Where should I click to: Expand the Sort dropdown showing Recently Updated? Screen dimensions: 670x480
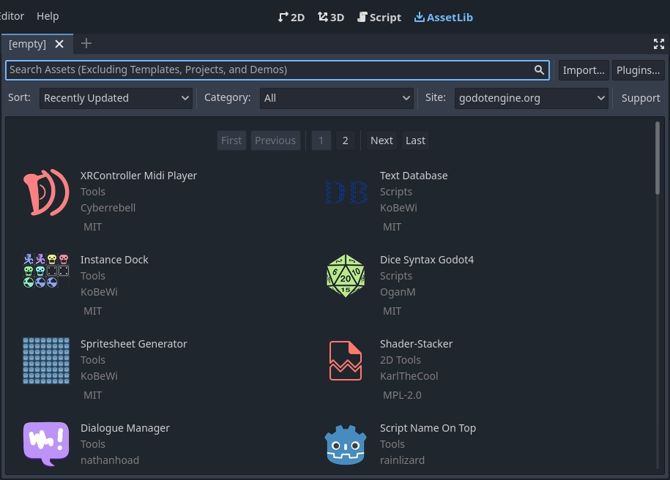point(115,97)
